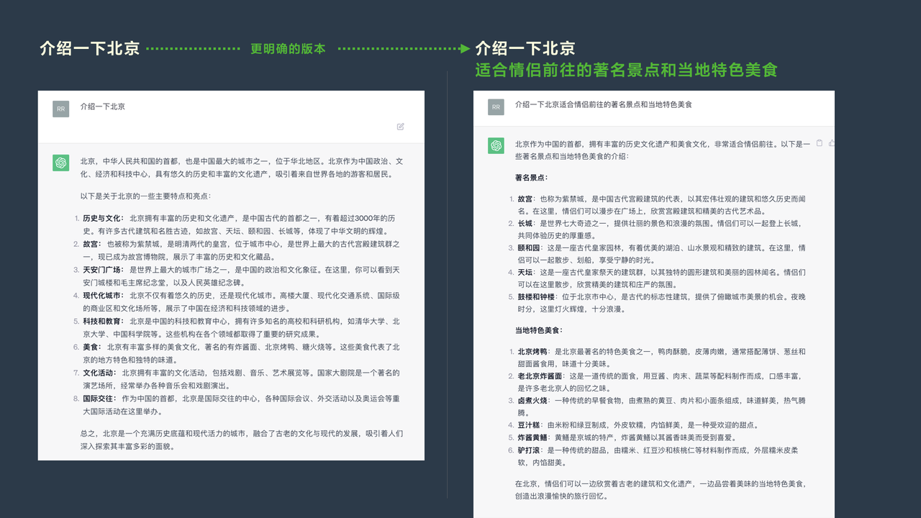Click the ChatGPT logo beside '北京，中华人民共和国的首都'
This screenshot has width=921, height=518.
point(60,163)
